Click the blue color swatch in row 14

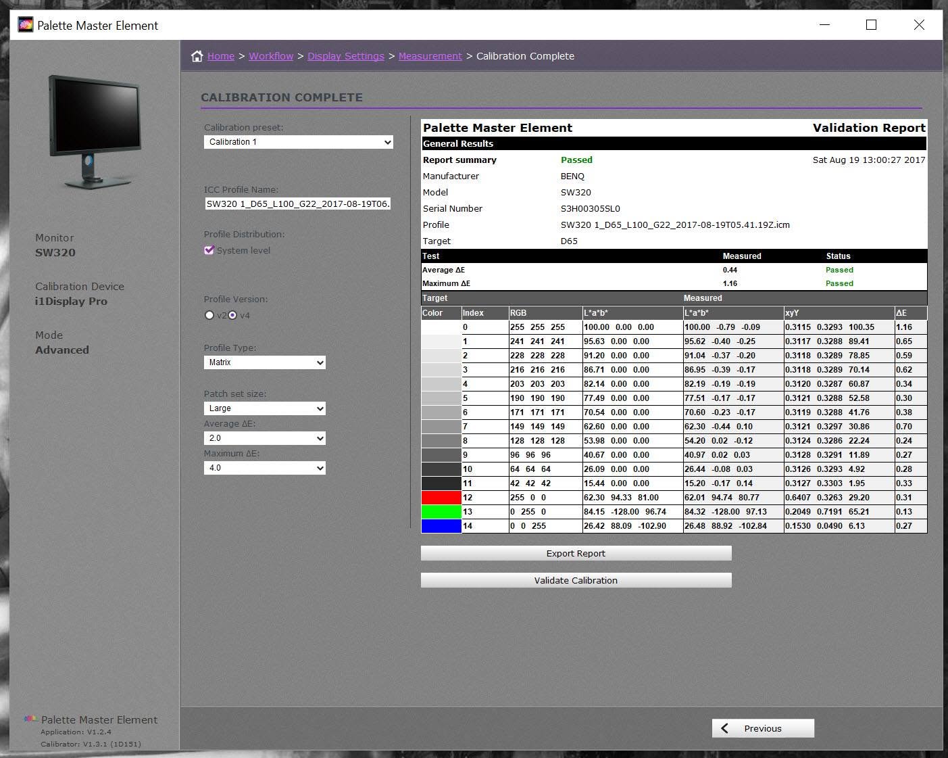[441, 526]
